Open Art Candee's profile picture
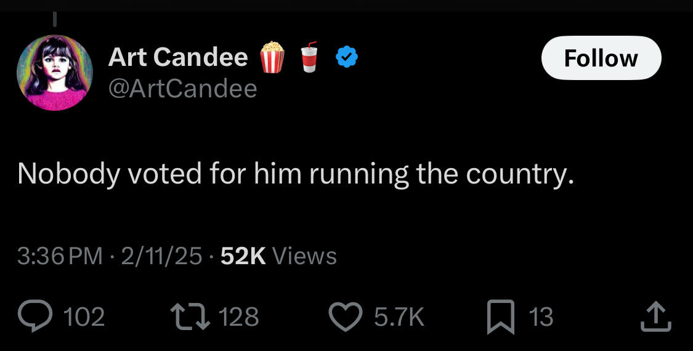The image size is (693, 351). click(x=54, y=73)
